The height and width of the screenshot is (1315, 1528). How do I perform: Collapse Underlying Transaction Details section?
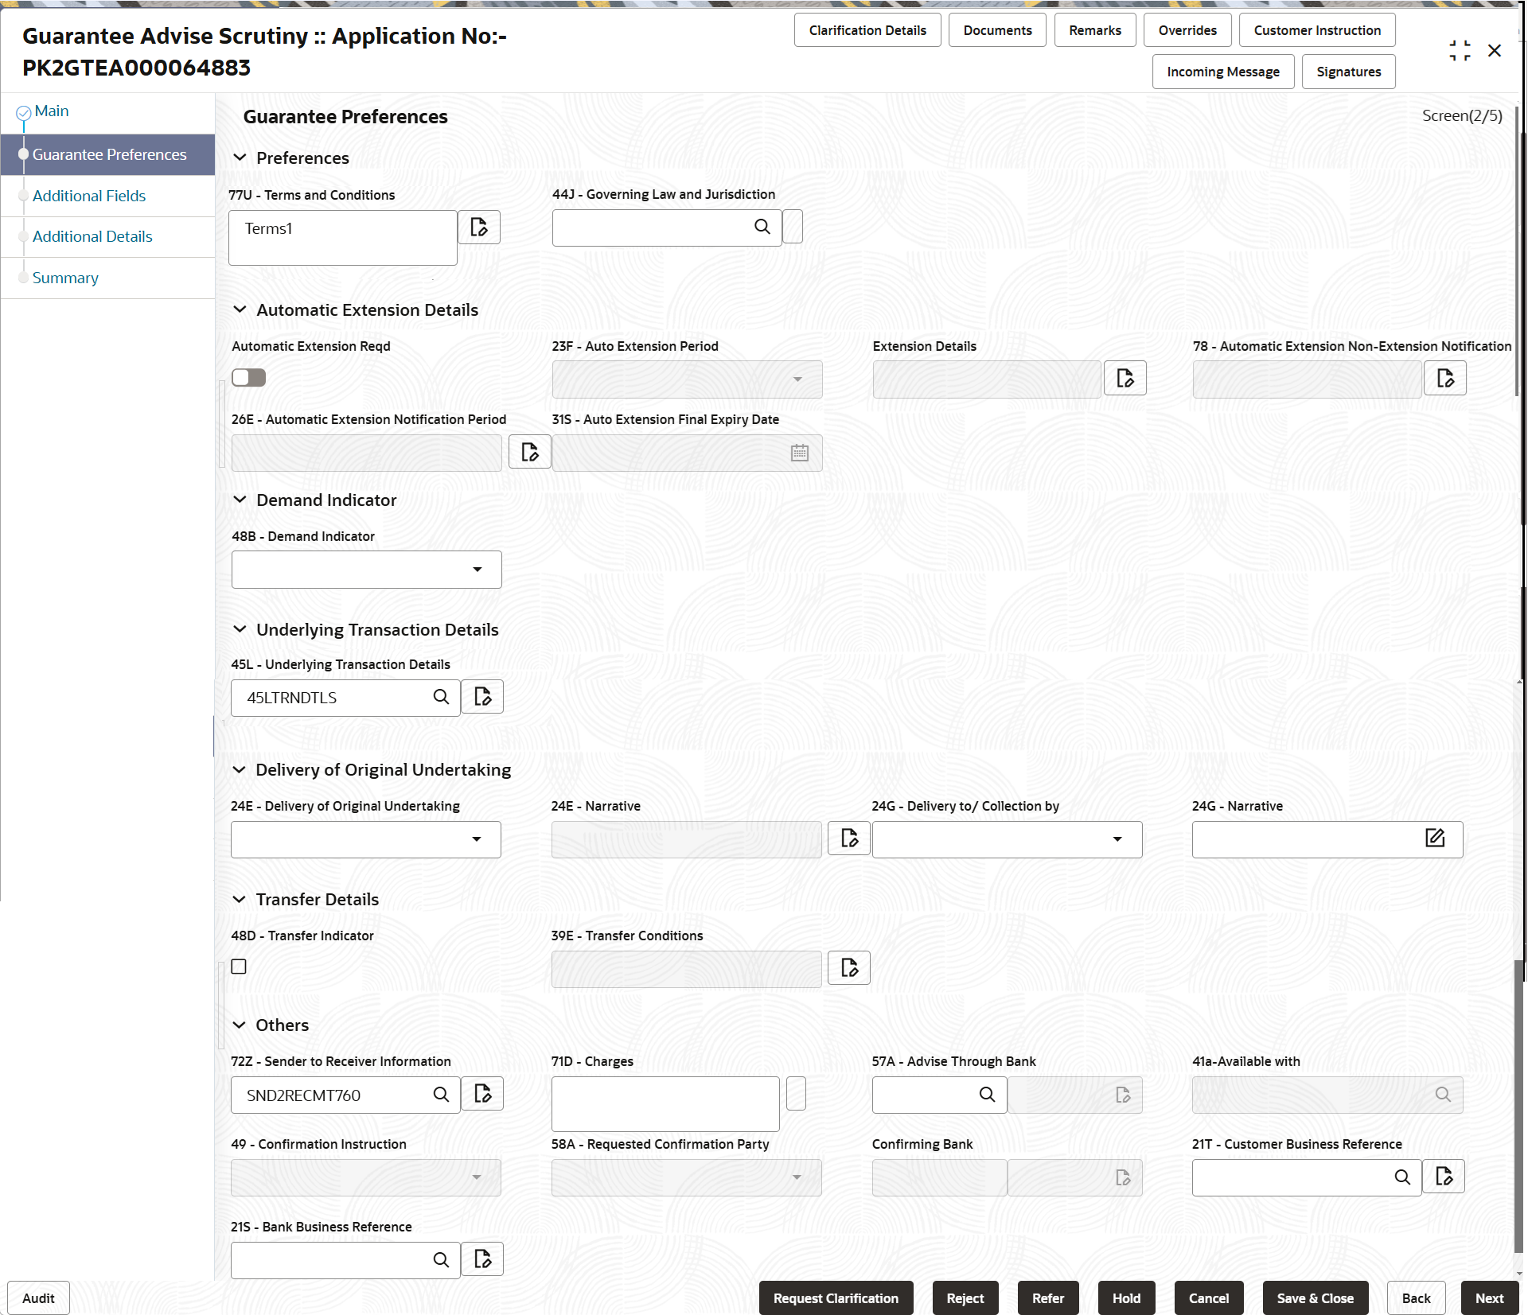pos(240,629)
